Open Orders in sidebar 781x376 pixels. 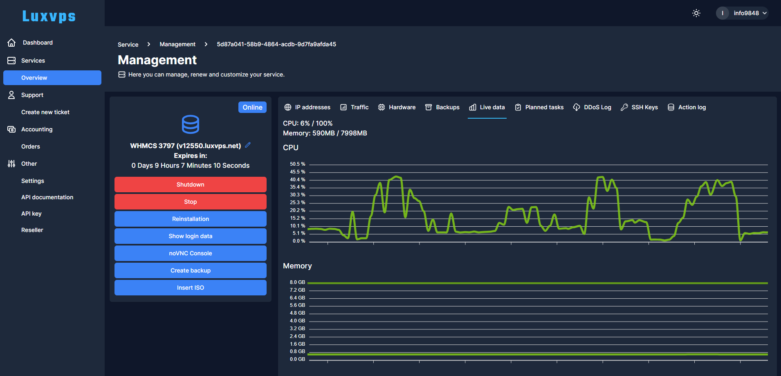(31, 146)
